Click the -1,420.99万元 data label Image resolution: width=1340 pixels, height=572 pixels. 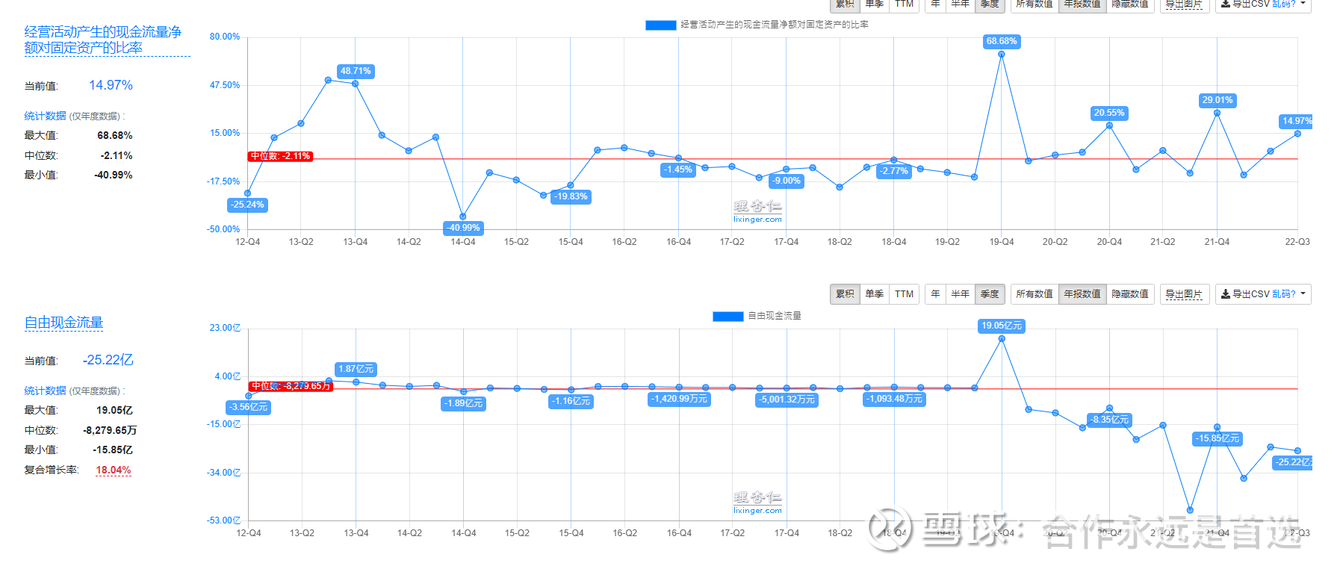pyautogui.click(x=679, y=399)
